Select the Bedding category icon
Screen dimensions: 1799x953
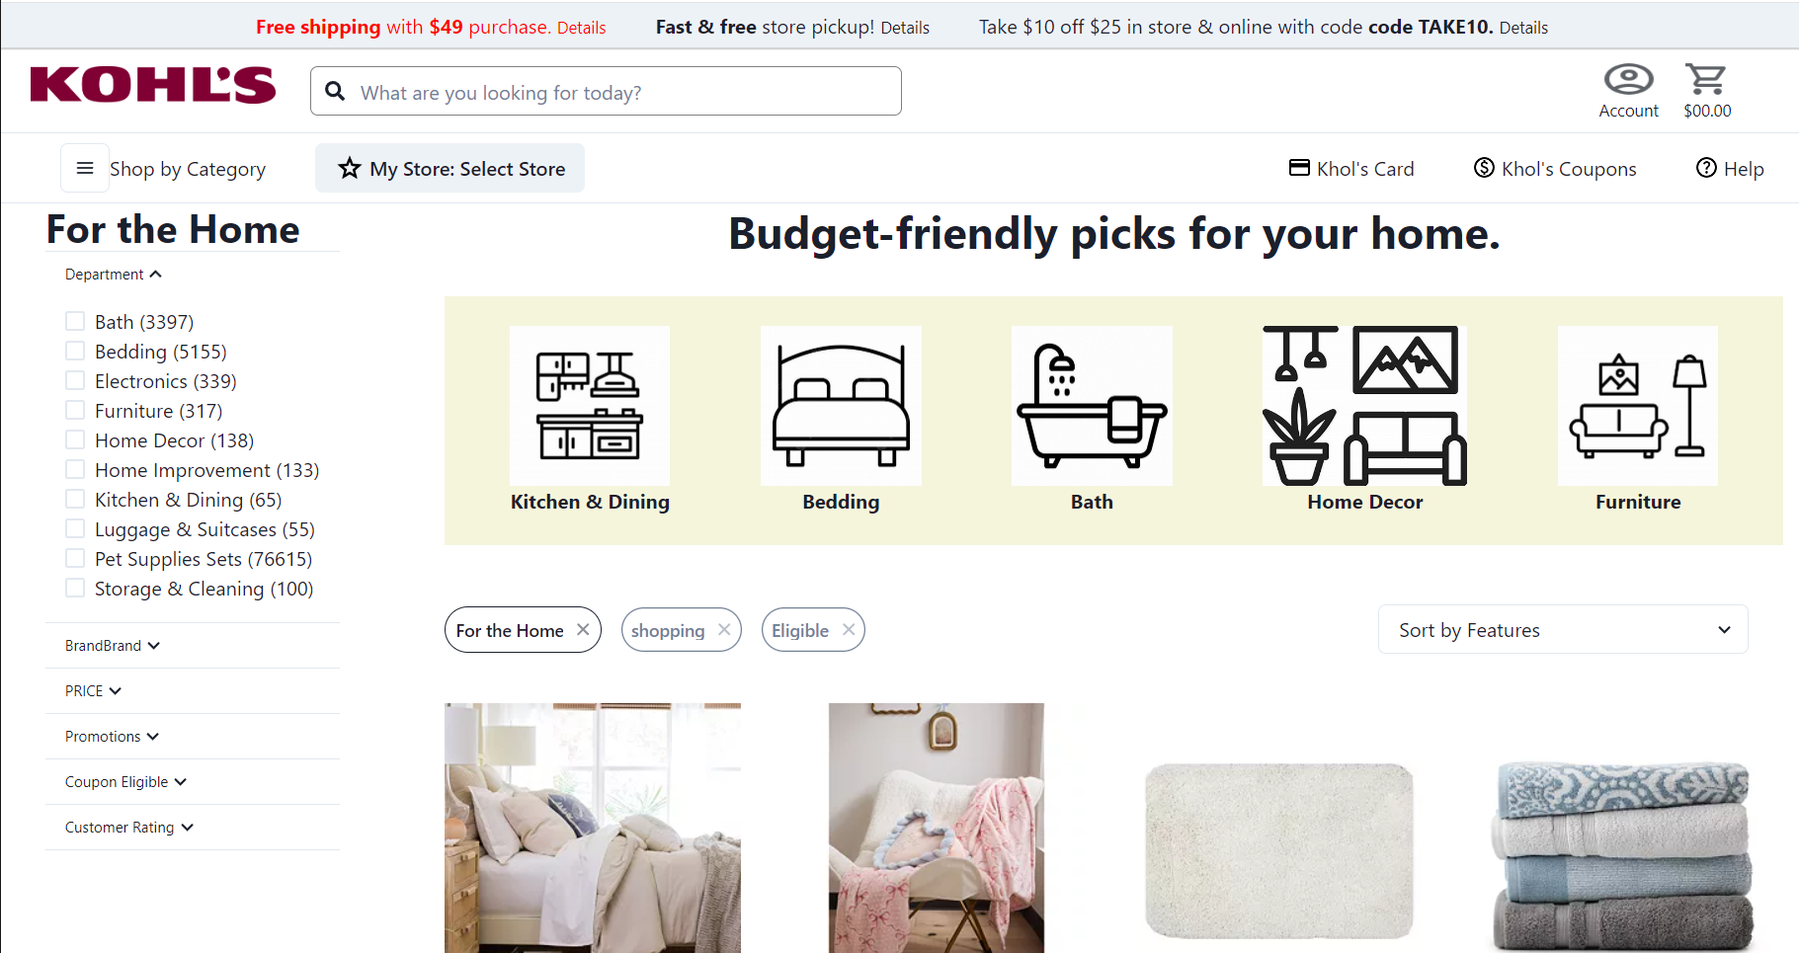[841, 406]
